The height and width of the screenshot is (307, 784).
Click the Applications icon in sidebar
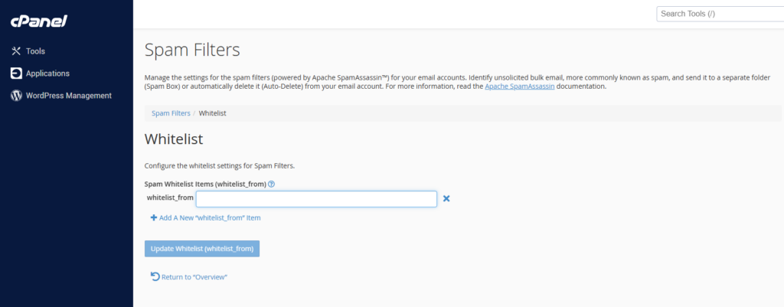(16, 73)
